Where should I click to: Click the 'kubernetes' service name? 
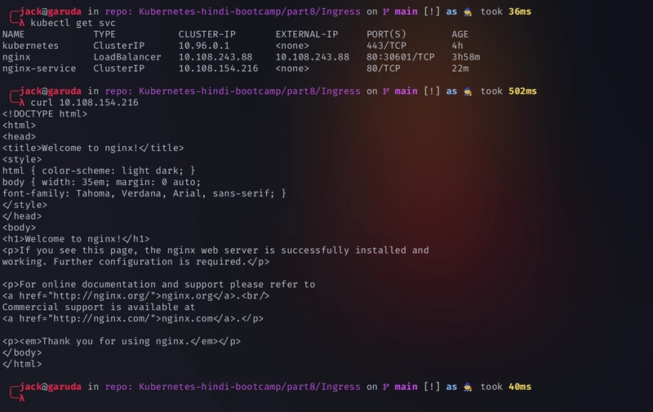pyautogui.click(x=30, y=46)
